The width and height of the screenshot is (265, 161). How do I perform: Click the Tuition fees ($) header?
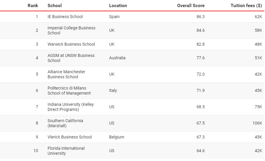tap(246, 6)
